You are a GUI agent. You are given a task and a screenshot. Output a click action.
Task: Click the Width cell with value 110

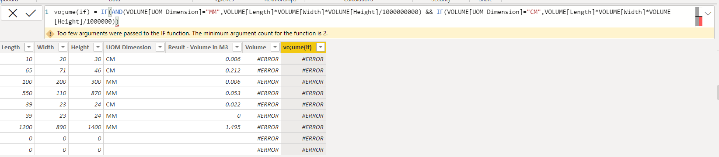(x=52, y=93)
